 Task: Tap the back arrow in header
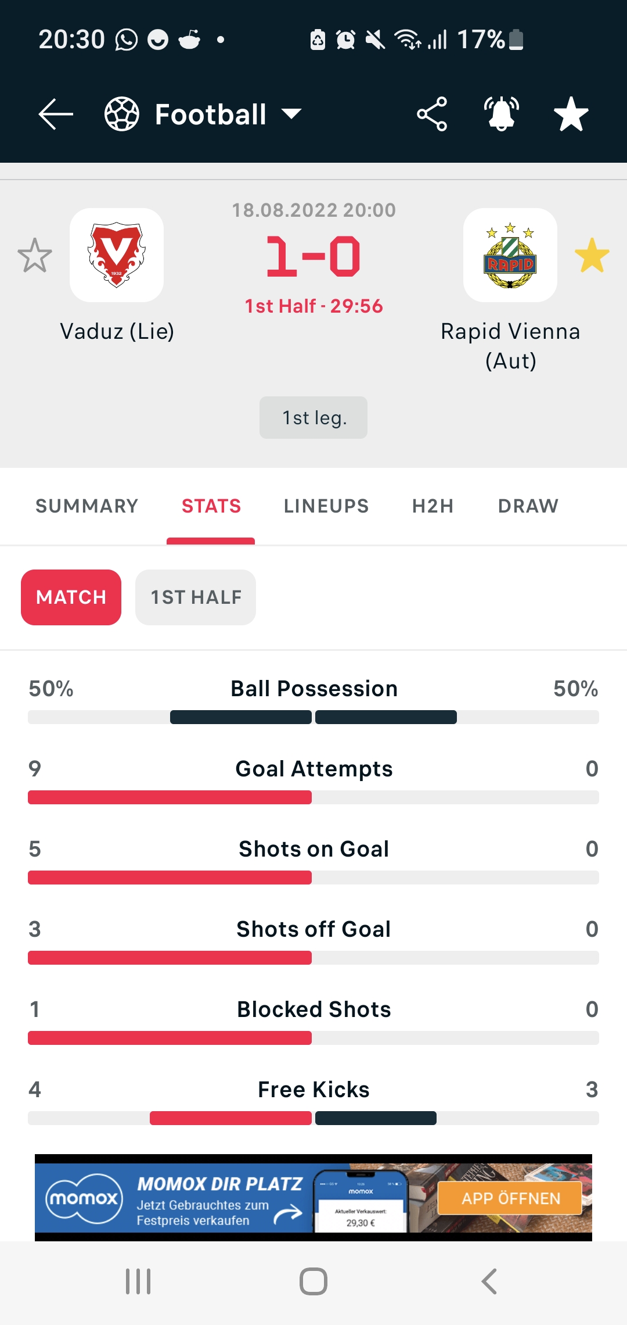[56, 114]
